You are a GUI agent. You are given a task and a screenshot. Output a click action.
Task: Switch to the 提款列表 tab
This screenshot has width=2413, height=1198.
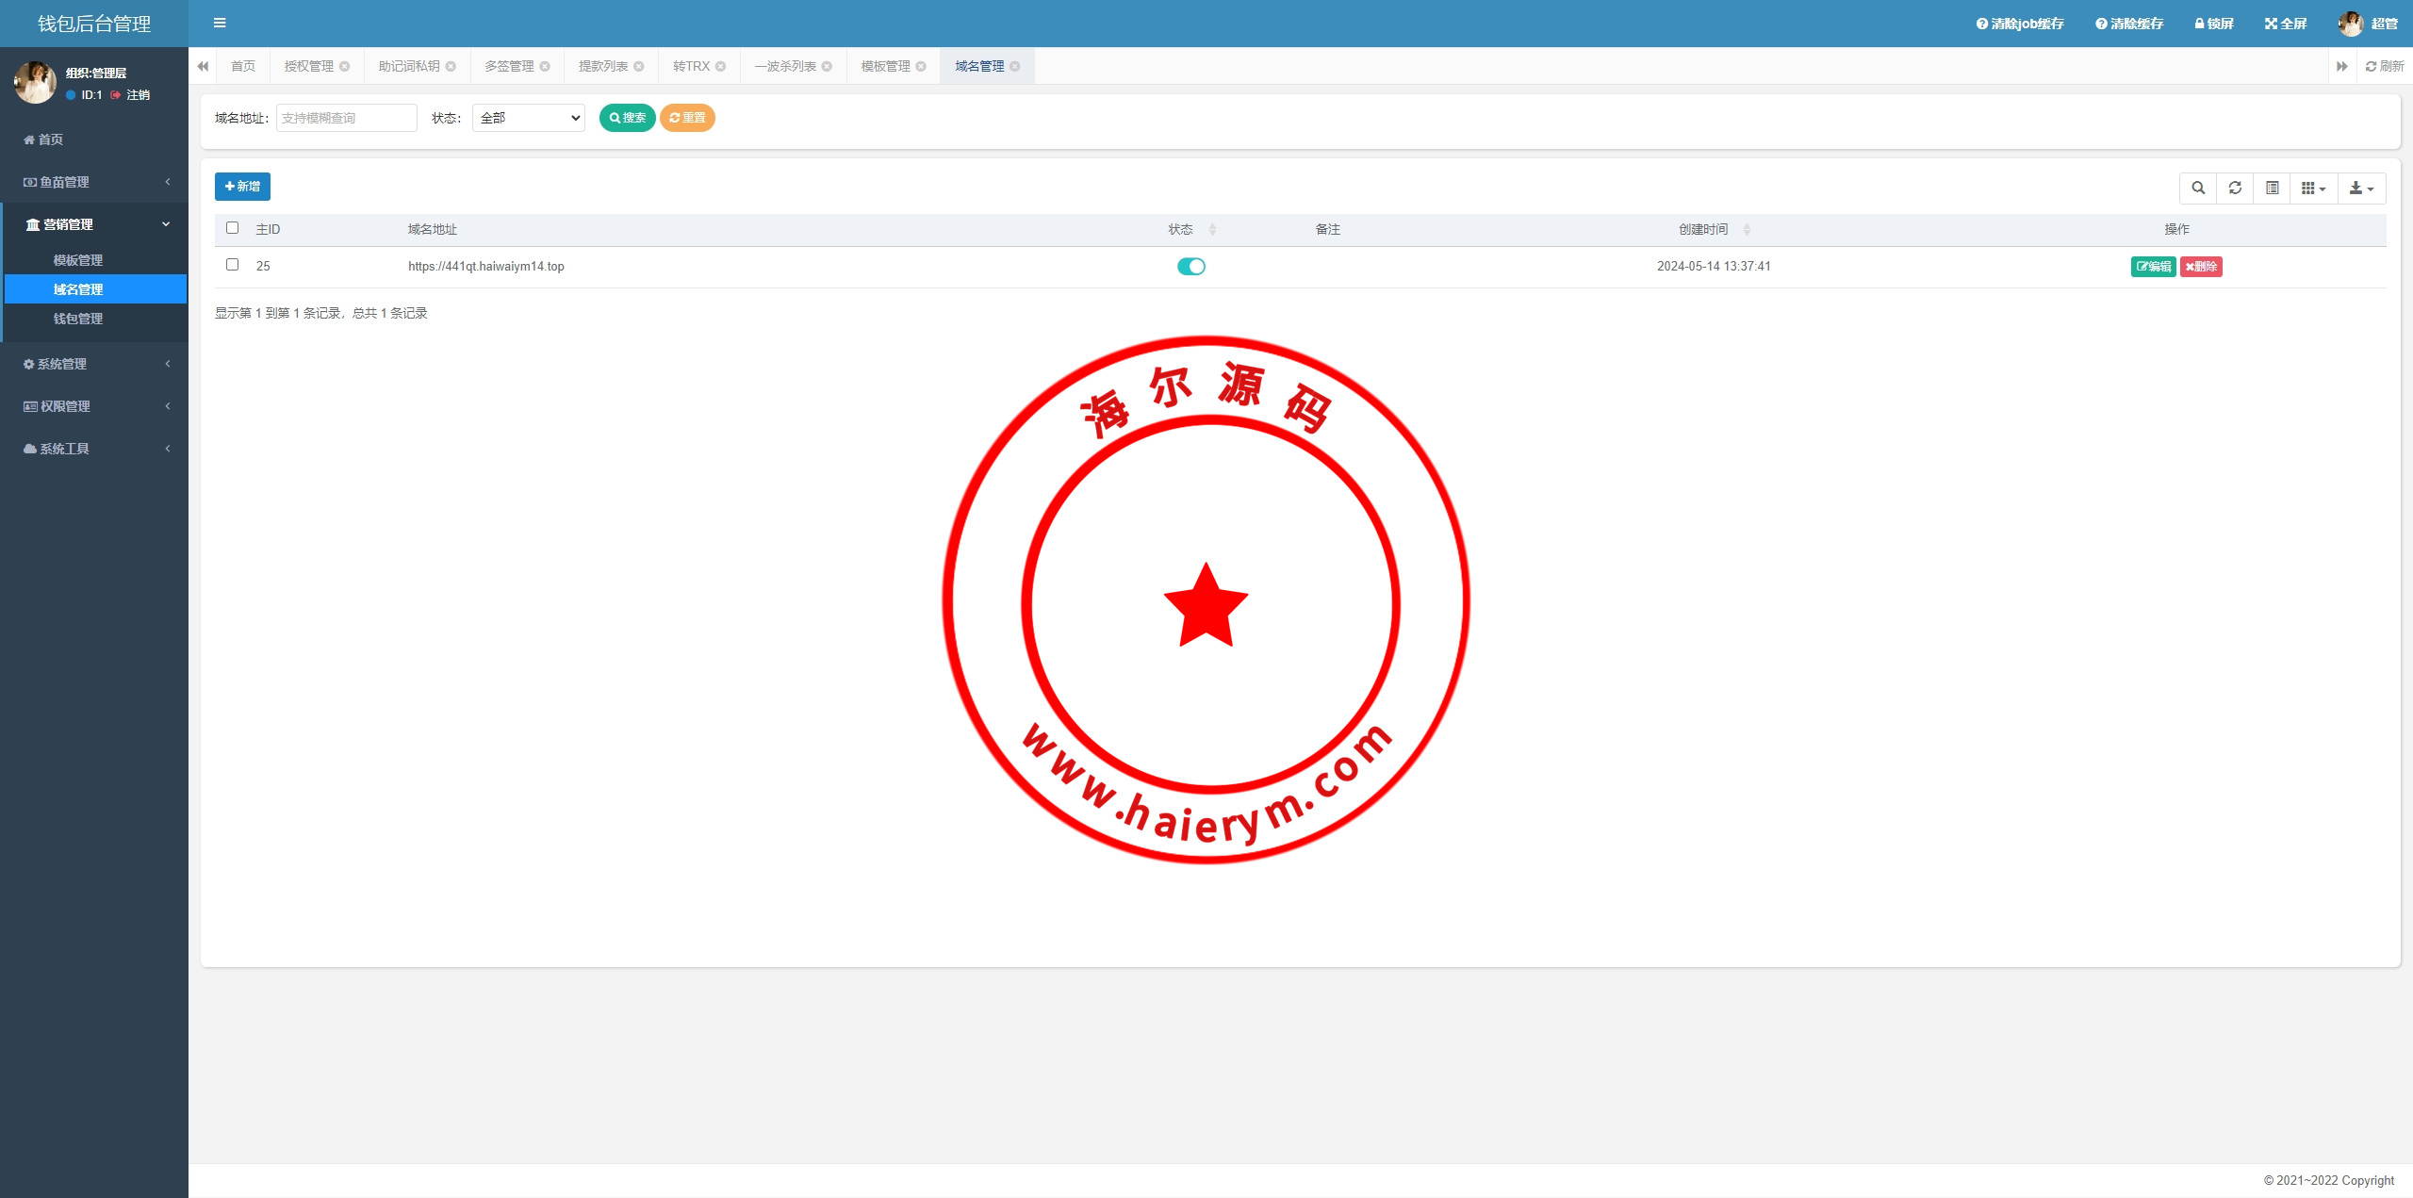pos(603,66)
